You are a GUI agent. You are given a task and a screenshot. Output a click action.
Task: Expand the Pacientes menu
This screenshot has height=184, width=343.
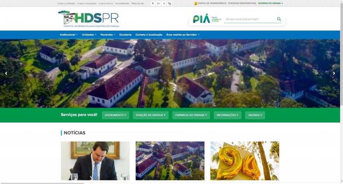108,35
